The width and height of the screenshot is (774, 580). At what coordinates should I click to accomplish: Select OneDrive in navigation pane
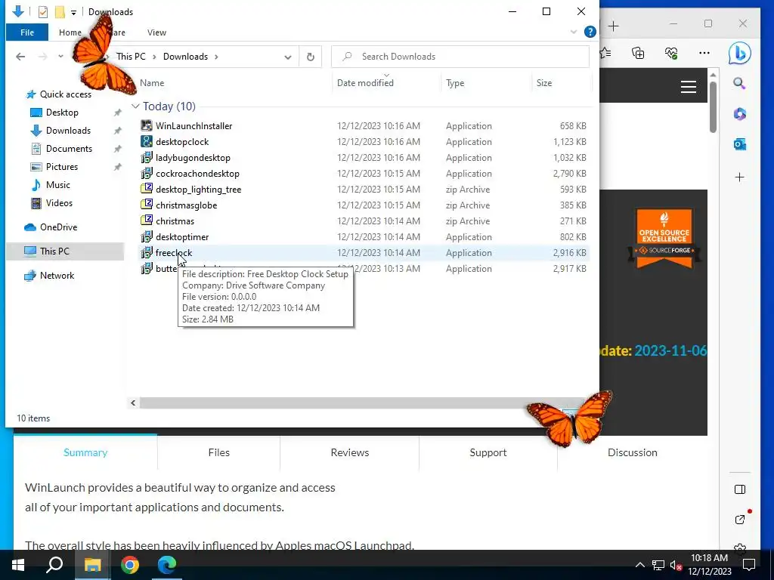[x=58, y=227]
